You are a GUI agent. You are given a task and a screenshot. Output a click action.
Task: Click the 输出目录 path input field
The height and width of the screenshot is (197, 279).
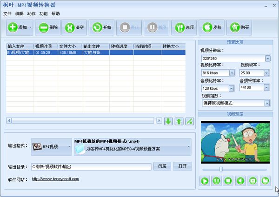pyautogui.click(x=91, y=167)
